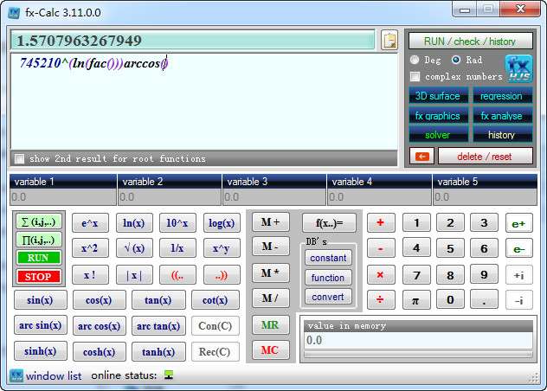Click the tanh(x) key

(x=158, y=351)
